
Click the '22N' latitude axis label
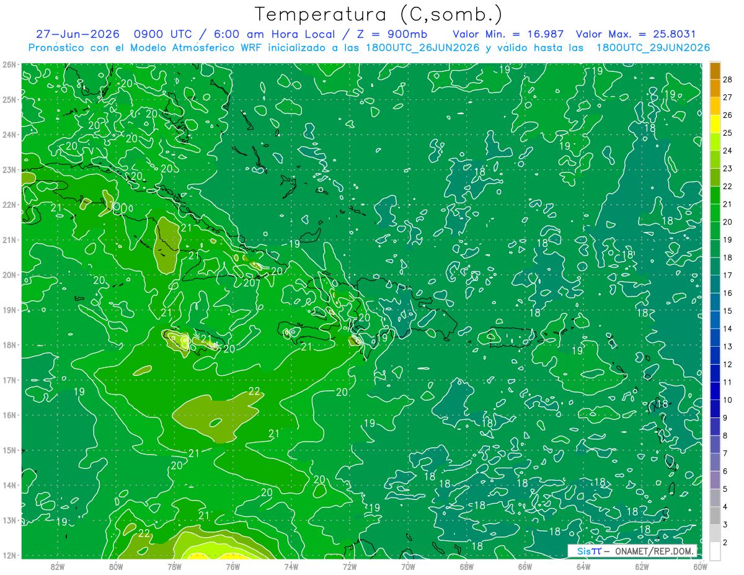click(9, 205)
